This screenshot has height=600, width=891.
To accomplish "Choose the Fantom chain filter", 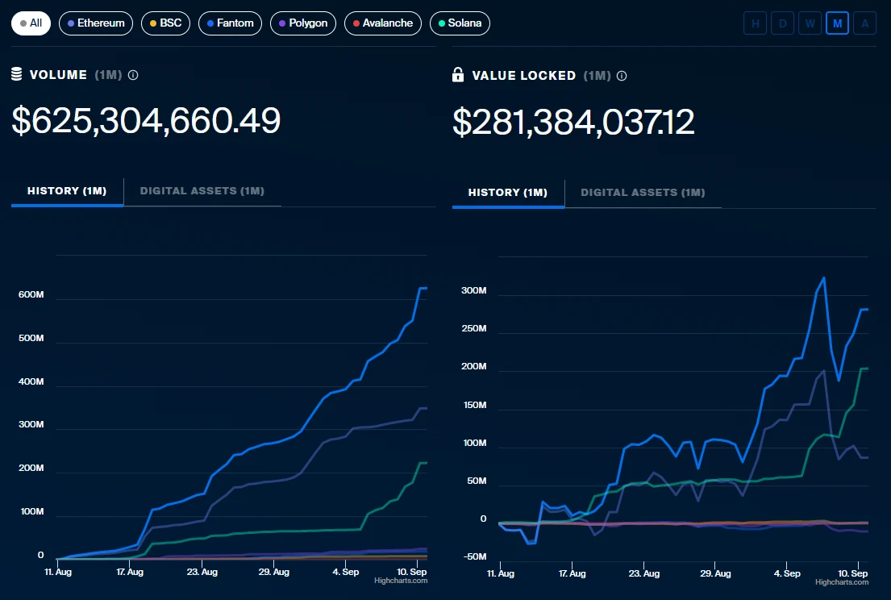I will tap(230, 23).
